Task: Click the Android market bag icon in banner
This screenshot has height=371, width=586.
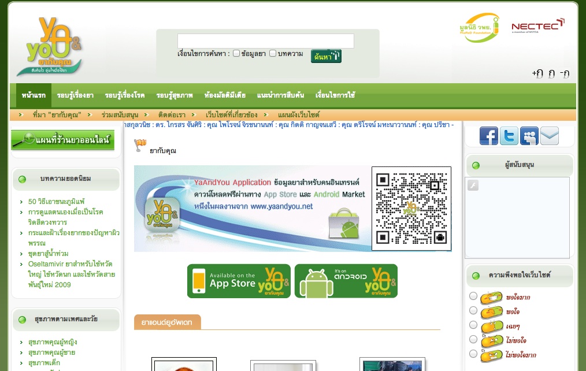Action: click(344, 224)
